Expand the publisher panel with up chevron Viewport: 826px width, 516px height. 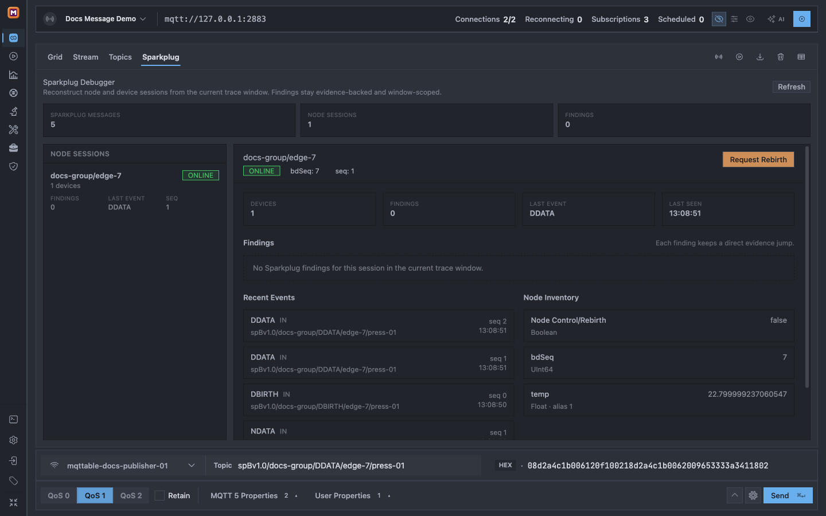coord(735,495)
